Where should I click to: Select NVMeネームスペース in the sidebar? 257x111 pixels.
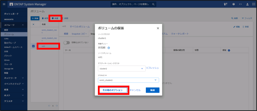pyautogui.click(x=14, y=47)
